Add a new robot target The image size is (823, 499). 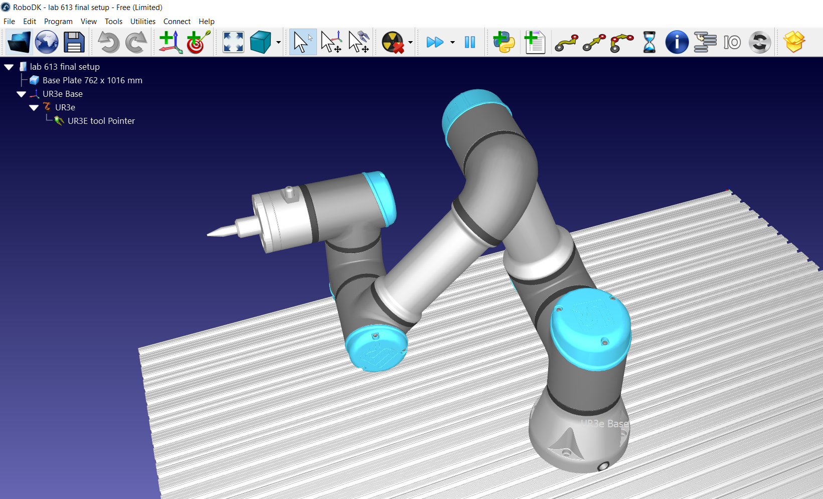click(x=198, y=42)
